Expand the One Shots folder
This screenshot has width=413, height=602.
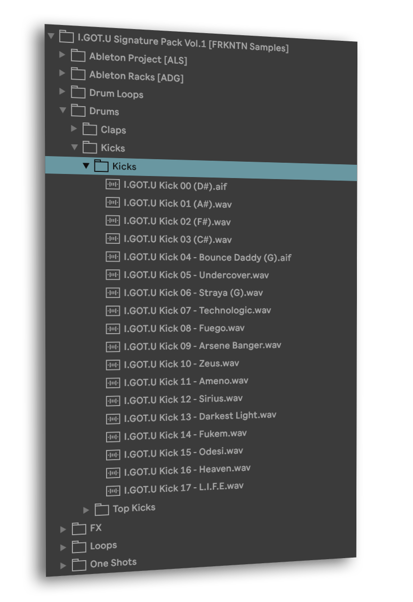point(63,566)
